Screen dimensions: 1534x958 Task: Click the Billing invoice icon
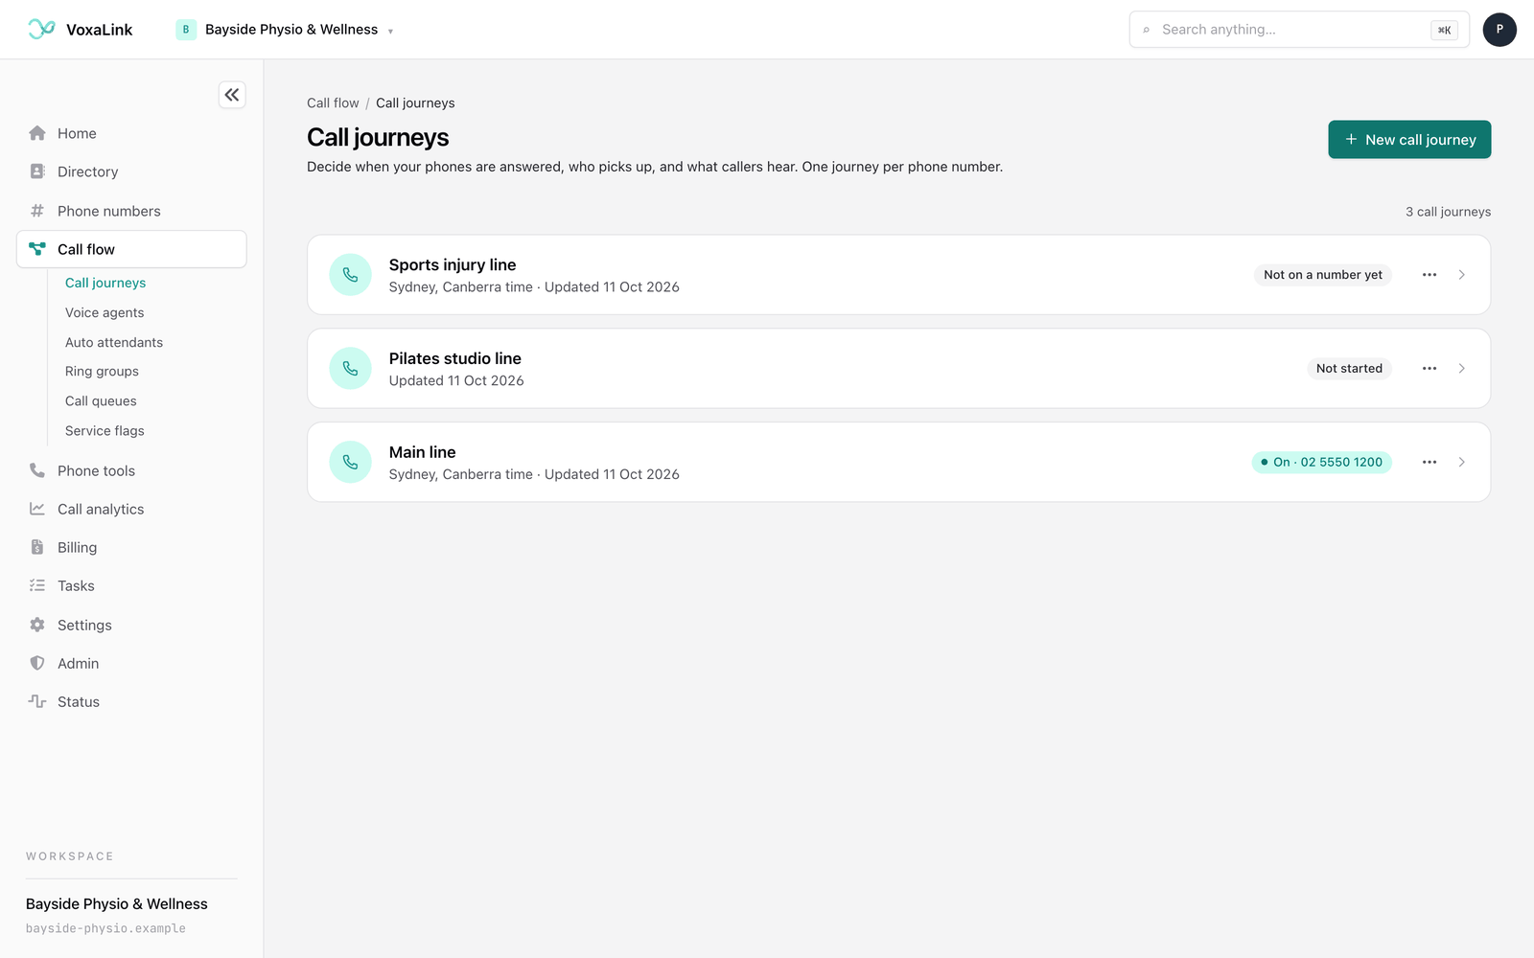tap(37, 547)
